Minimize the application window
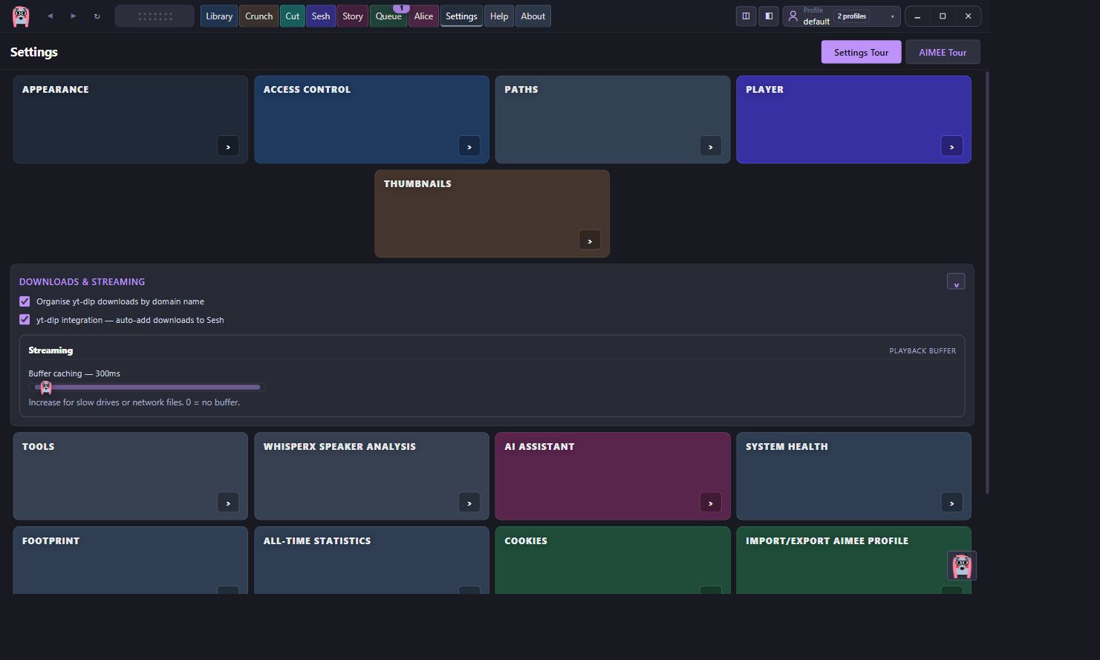 [x=917, y=16]
